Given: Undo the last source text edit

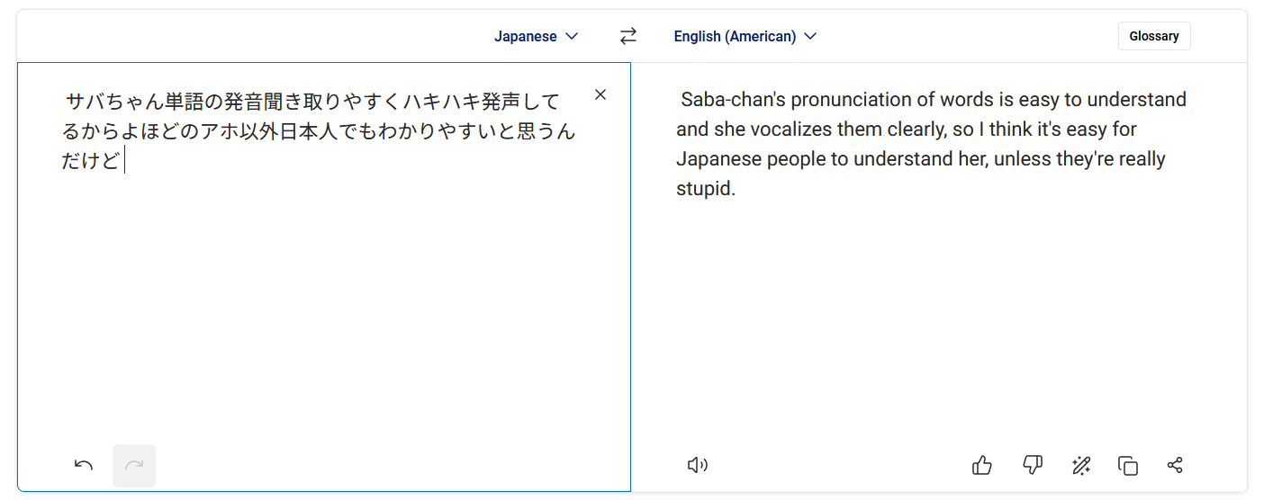Looking at the screenshot, I should (84, 465).
